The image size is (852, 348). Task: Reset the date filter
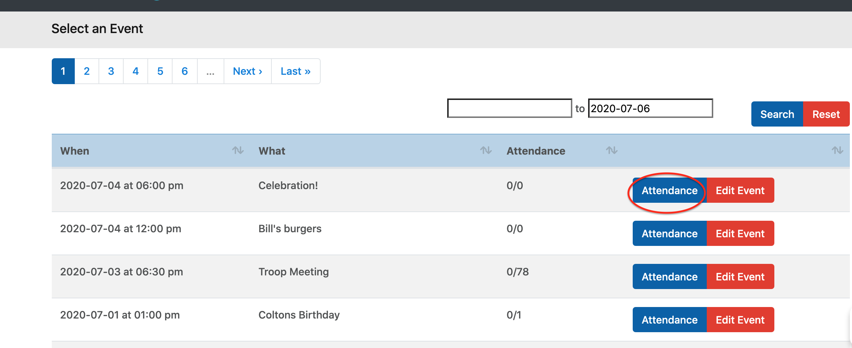click(x=826, y=114)
